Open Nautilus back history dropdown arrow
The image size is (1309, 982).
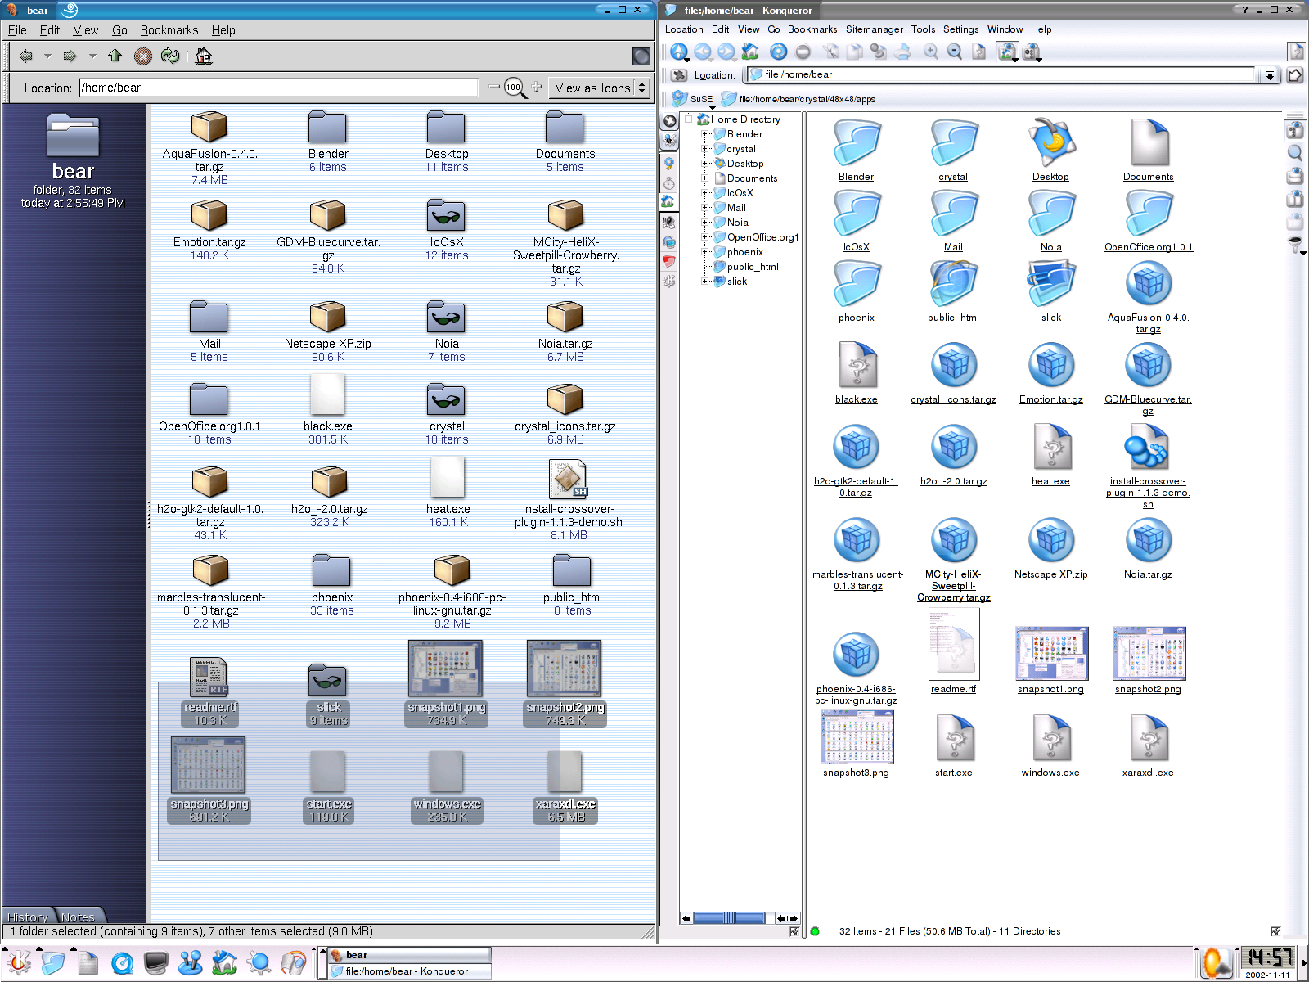coord(47,56)
